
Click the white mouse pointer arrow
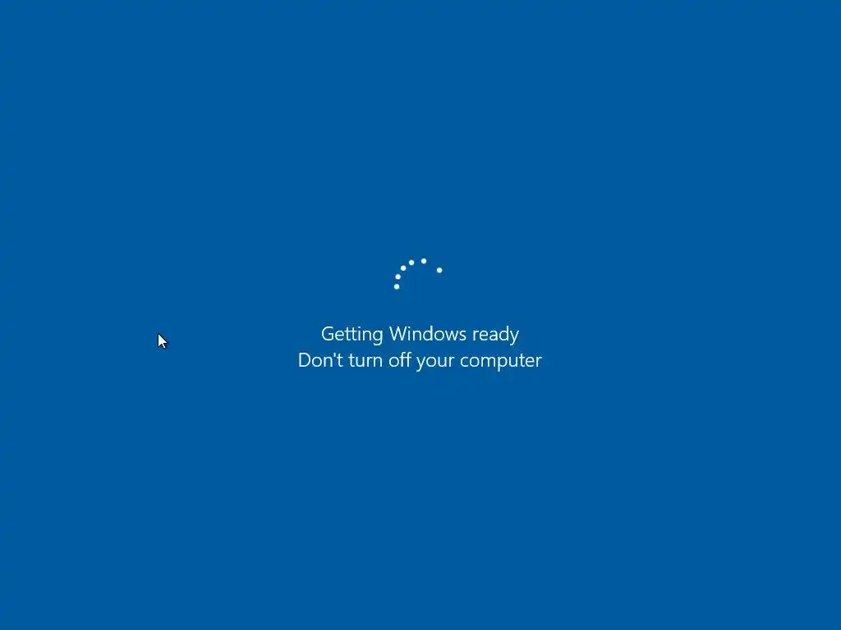163,341
